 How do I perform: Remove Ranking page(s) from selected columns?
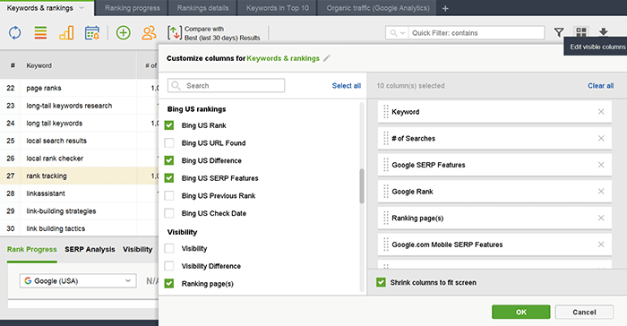tap(601, 218)
